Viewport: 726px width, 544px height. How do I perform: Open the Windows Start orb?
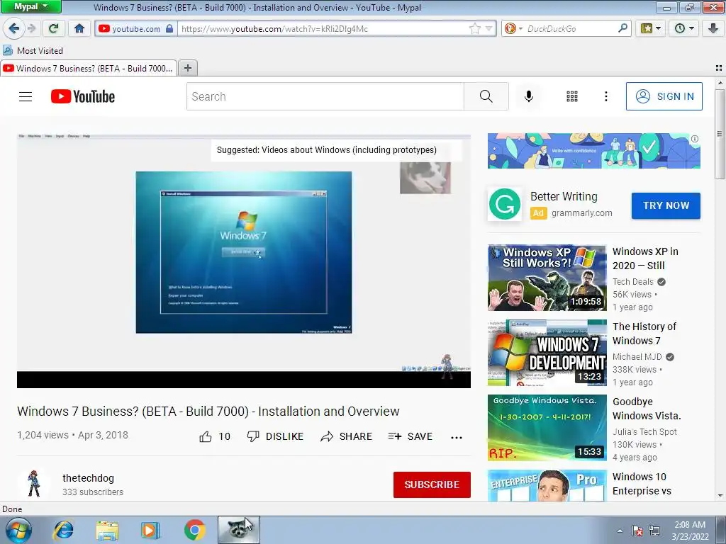tap(18, 530)
